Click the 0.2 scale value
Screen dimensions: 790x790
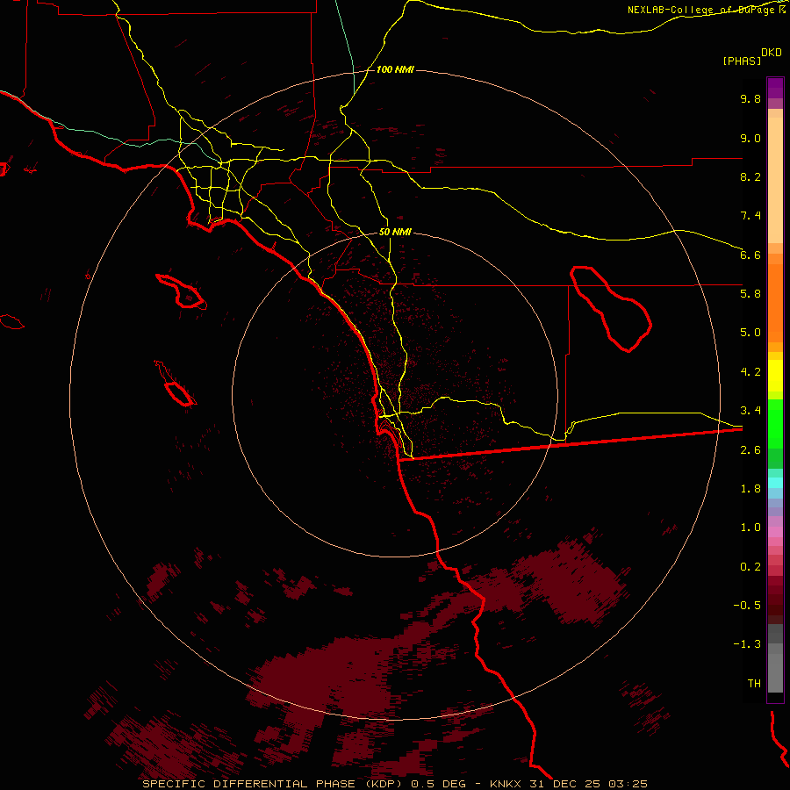[750, 567]
